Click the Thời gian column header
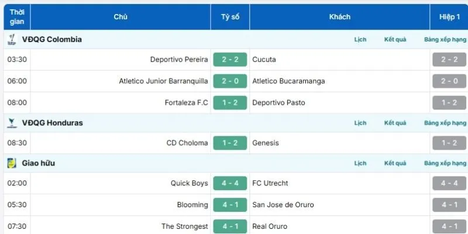 [17, 17]
